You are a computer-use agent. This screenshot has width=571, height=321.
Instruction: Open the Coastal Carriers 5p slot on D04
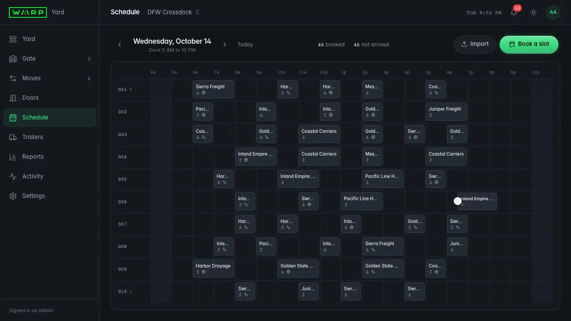tap(446, 157)
